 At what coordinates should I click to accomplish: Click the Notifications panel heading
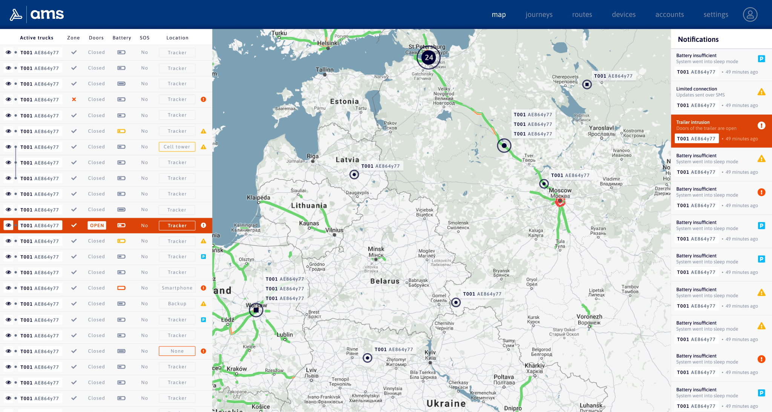tap(698, 40)
